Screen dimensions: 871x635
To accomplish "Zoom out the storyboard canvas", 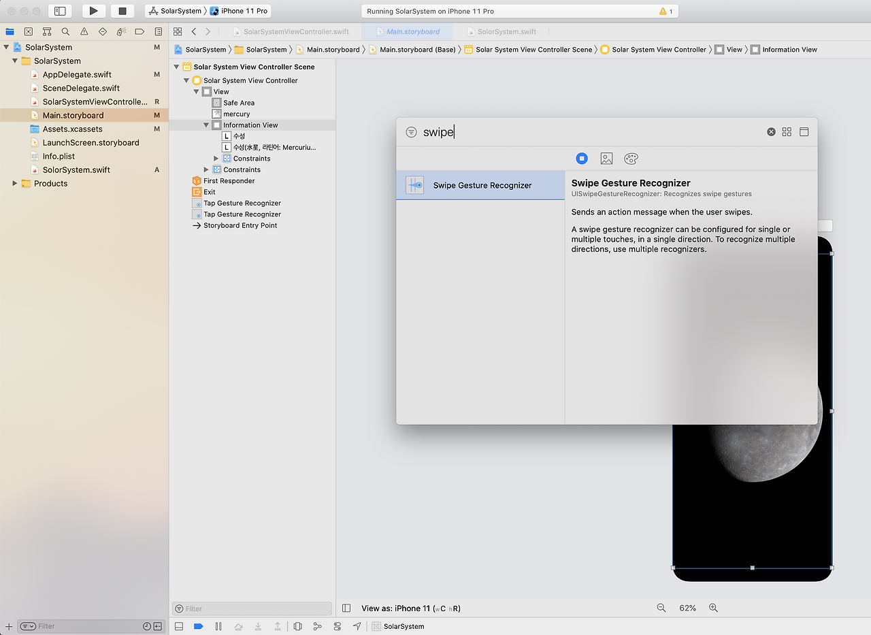I will (661, 608).
